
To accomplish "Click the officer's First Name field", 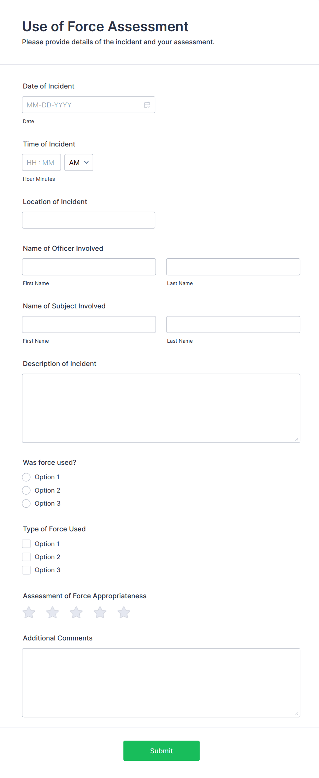I will click(89, 267).
